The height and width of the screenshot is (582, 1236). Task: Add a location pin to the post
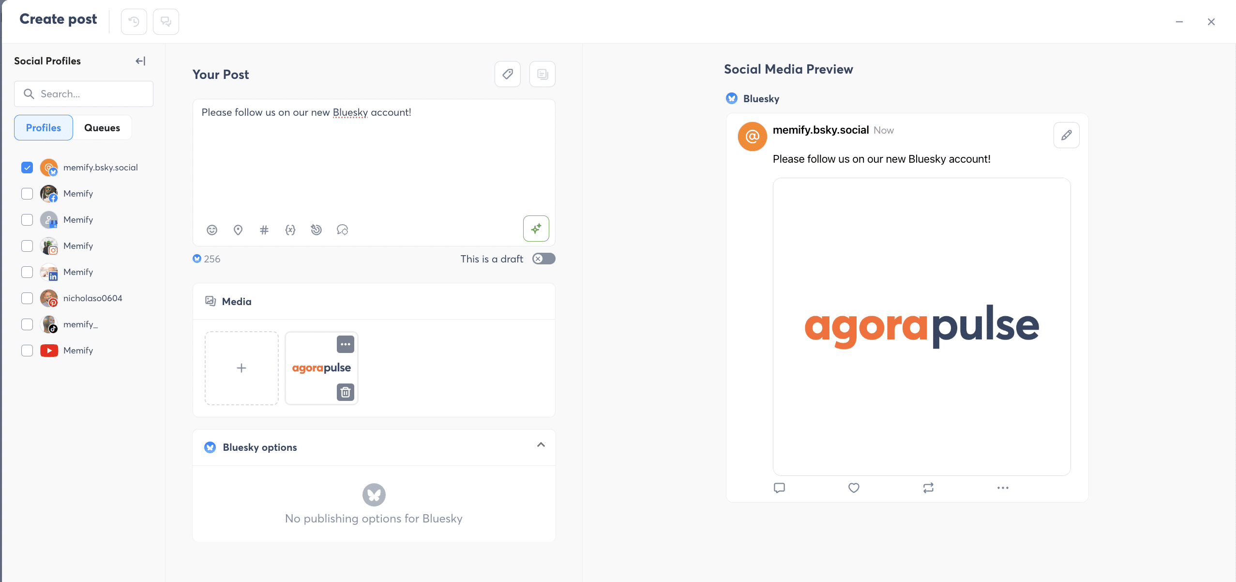[x=238, y=230]
